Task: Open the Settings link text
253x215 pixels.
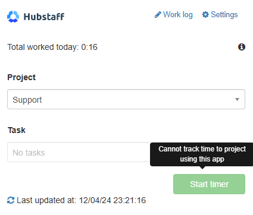Action: [x=224, y=15]
